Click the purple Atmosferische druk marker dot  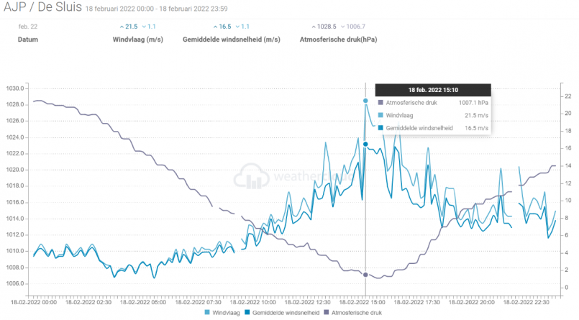click(365, 275)
